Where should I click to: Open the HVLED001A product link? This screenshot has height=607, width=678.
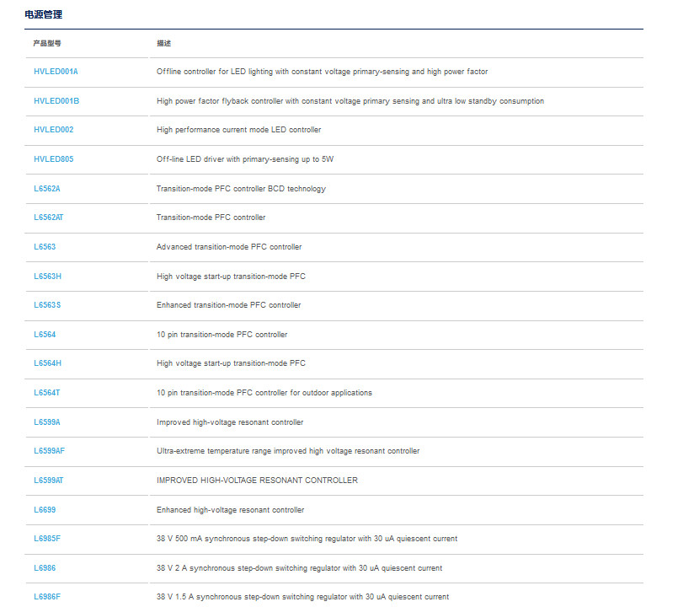pyautogui.click(x=56, y=72)
